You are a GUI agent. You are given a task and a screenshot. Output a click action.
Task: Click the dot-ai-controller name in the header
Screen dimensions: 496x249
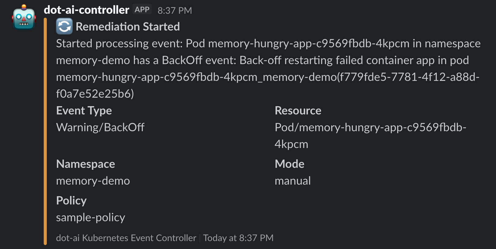coord(86,9)
